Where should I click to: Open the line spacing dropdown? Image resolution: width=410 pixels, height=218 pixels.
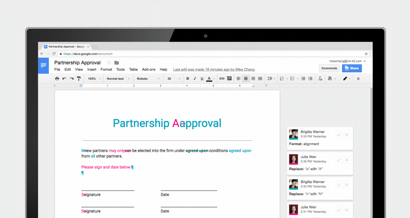[271, 79]
